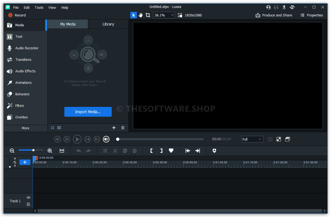Play the preview
Viewport: 331px width, 217px height.
[77, 139]
